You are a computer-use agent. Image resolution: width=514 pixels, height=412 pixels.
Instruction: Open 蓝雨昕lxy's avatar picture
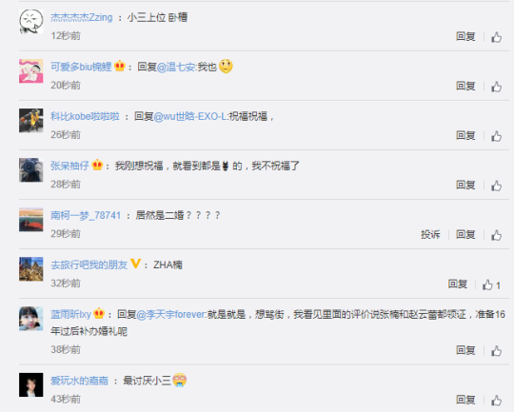point(30,319)
